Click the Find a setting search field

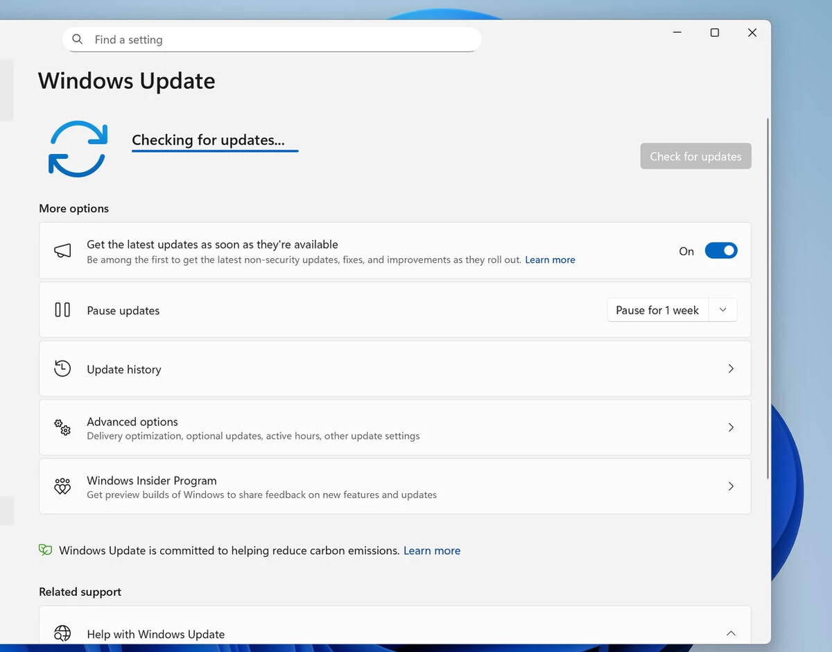(x=277, y=40)
